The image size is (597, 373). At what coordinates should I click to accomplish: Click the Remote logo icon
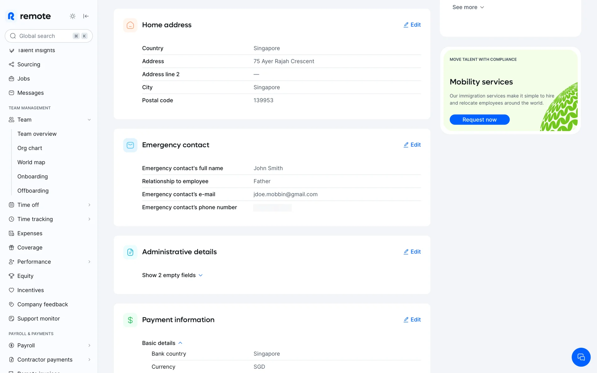coord(11,16)
